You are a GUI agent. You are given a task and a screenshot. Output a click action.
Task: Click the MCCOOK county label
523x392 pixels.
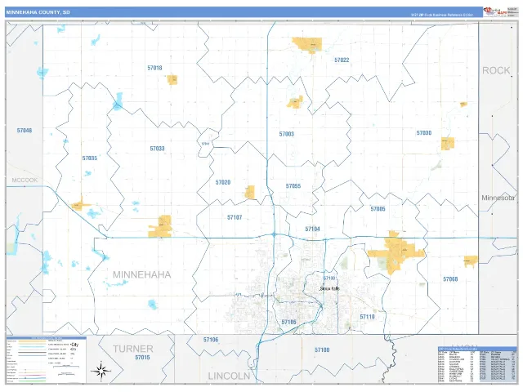[25, 180]
